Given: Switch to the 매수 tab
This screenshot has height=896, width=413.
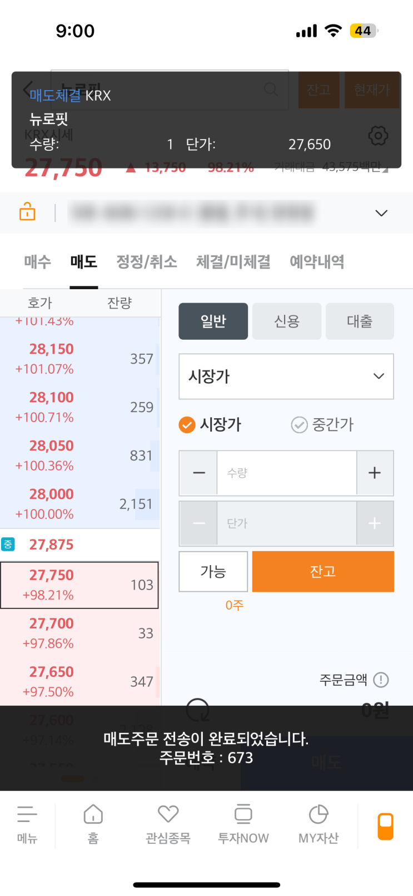Looking at the screenshot, I should [x=36, y=262].
